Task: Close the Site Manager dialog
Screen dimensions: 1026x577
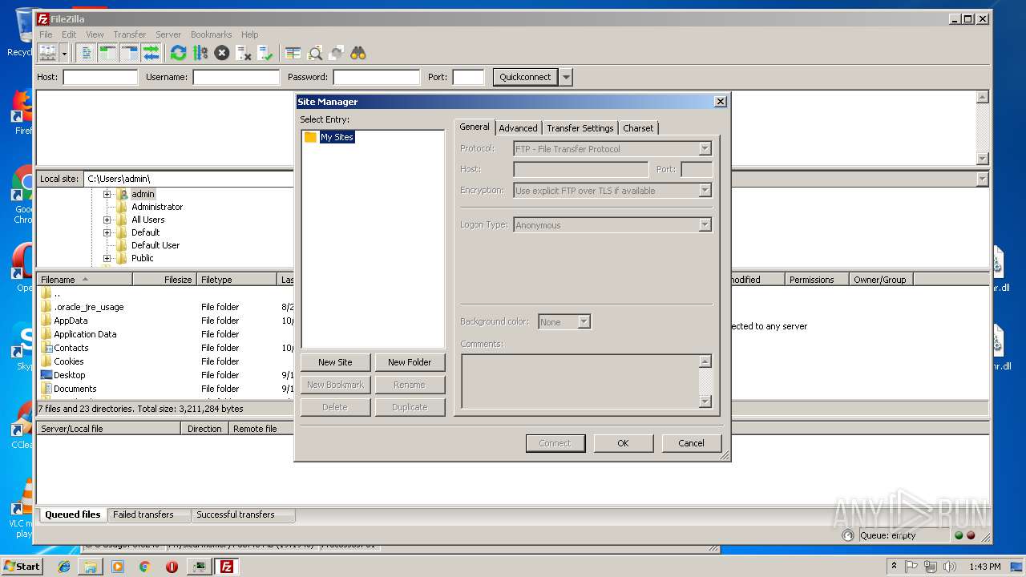Action: pyautogui.click(x=720, y=101)
